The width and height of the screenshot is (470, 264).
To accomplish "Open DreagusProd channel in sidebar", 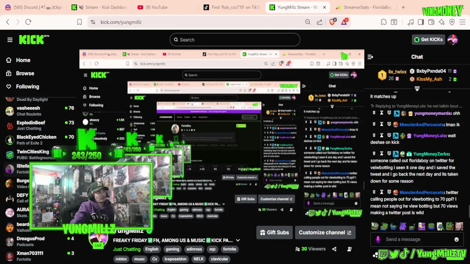I will click(x=40, y=241).
